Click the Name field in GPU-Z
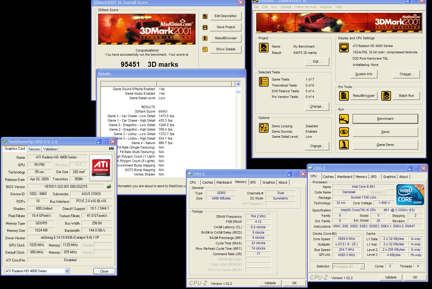 tap(57, 157)
